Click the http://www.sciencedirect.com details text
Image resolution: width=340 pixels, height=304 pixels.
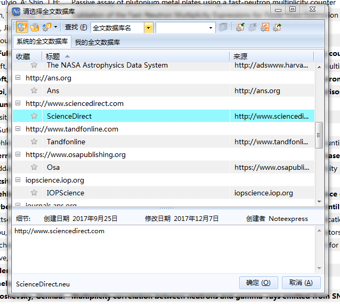coord(59,231)
